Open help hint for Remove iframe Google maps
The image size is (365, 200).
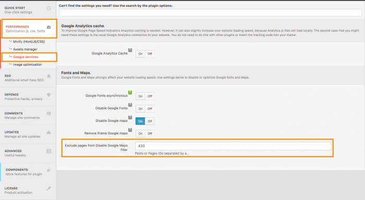coord(130,130)
